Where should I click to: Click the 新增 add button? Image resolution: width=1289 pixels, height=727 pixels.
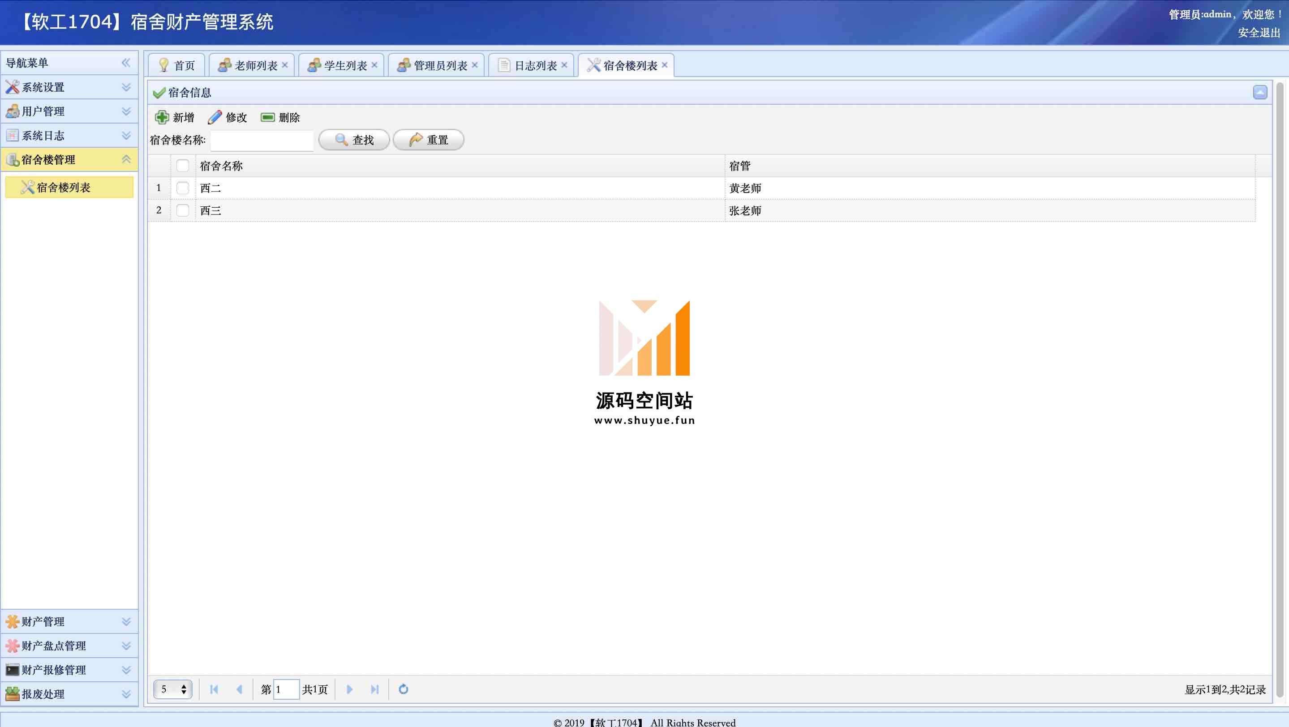tap(174, 117)
